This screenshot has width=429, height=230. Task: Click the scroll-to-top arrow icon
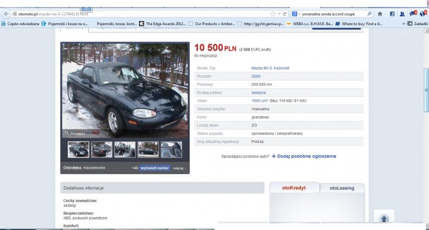(384, 218)
